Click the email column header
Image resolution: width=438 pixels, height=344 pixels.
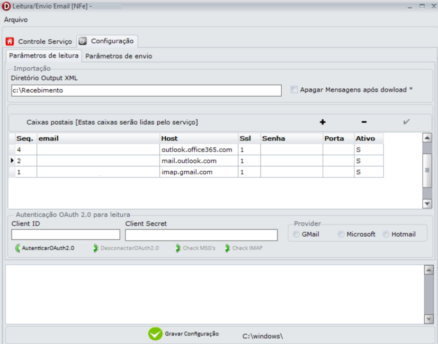[x=99, y=138]
